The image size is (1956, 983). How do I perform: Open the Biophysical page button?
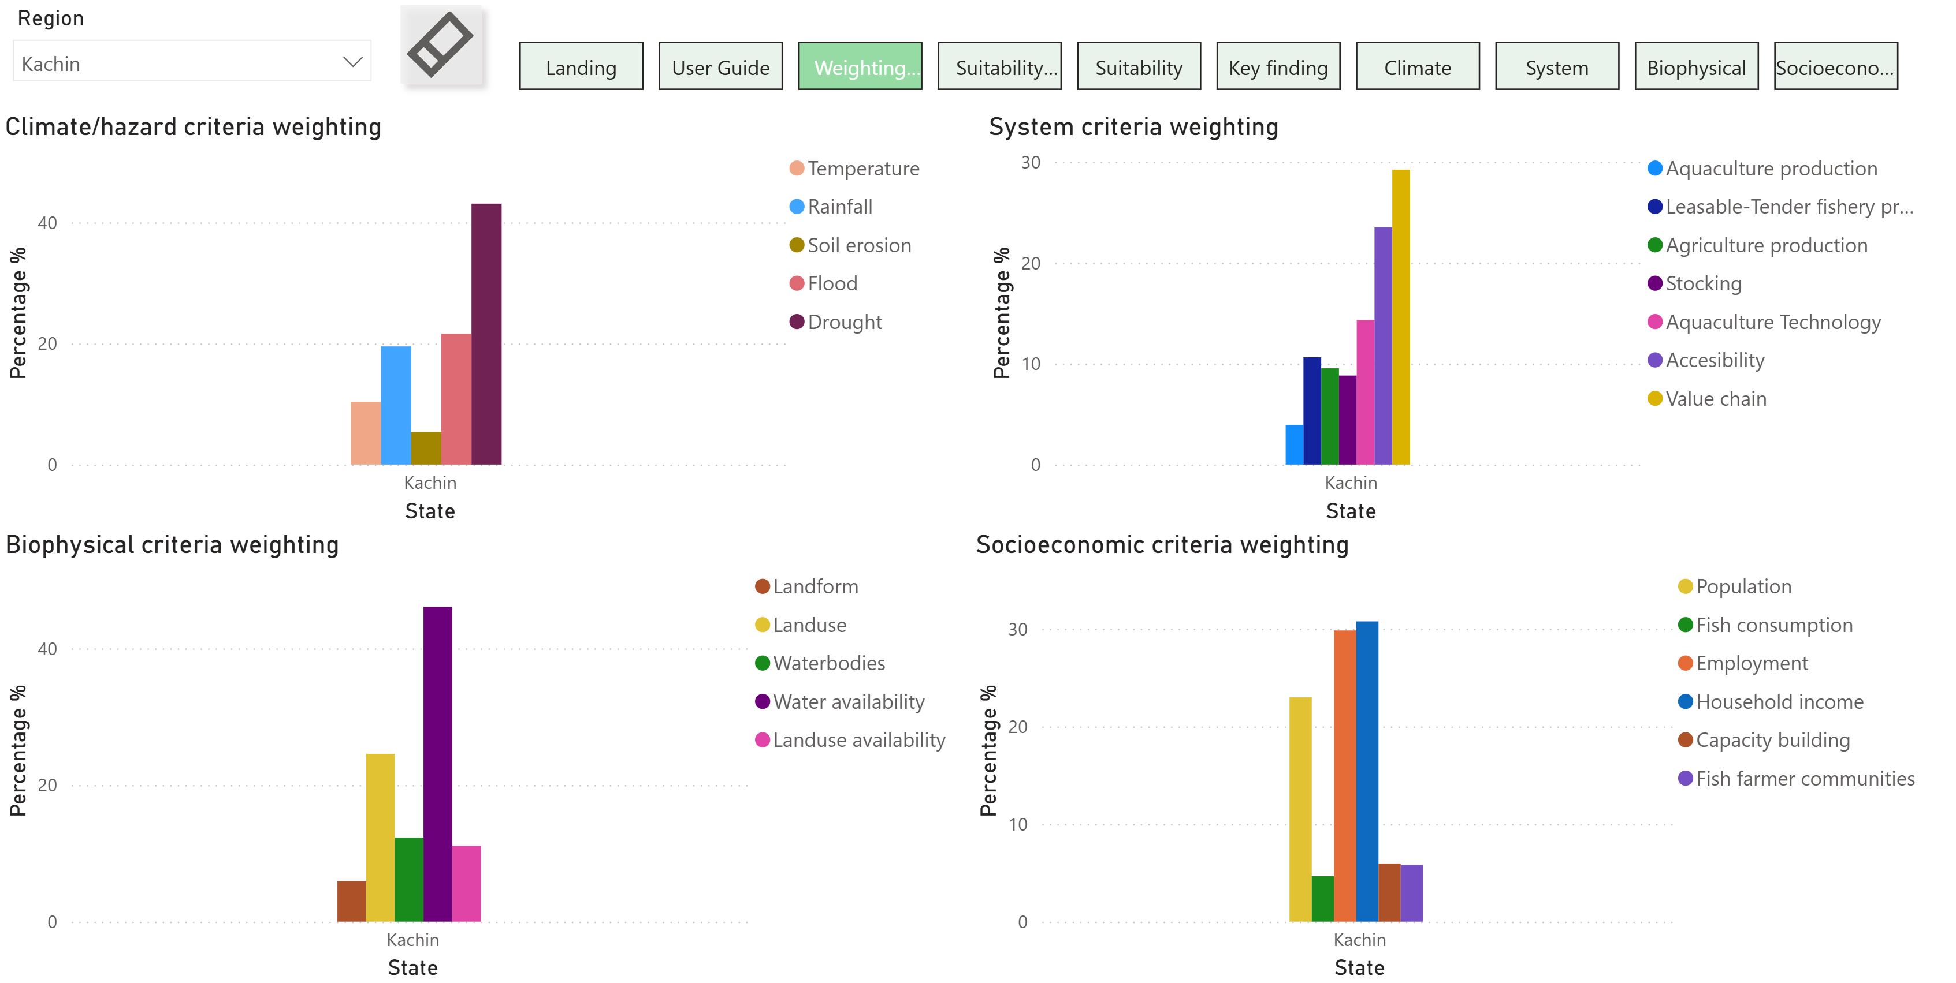pos(1697,67)
